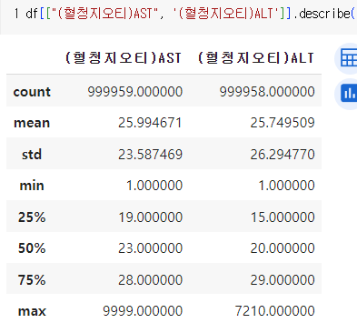Select AST count value 999959.000000

pos(135,92)
